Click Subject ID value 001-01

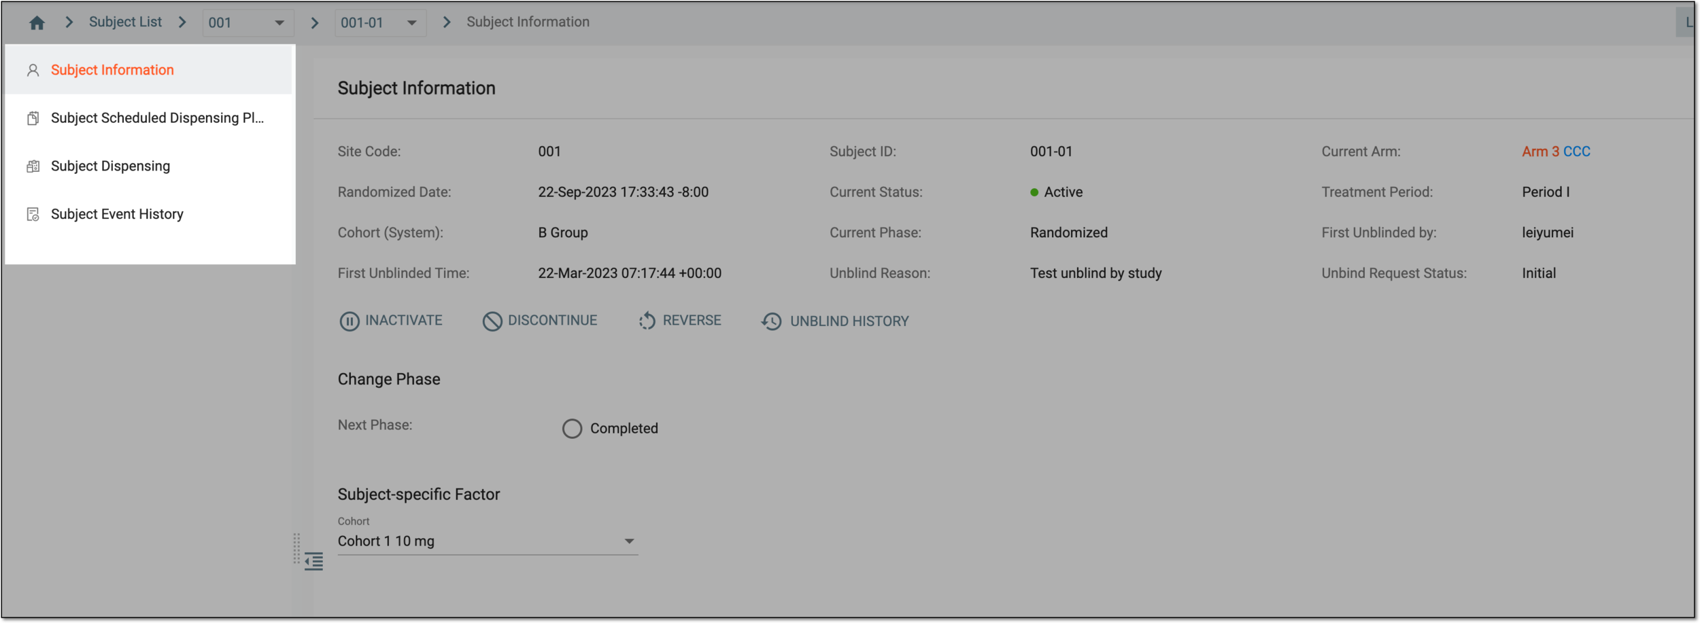pos(1051,152)
